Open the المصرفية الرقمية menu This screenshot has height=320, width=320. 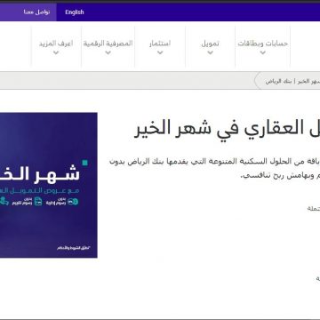pyautogui.click(x=108, y=44)
